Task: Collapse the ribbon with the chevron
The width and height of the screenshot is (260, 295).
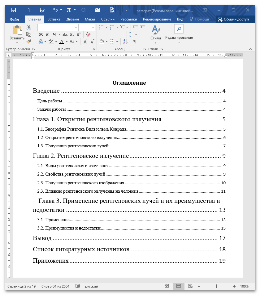Action: click(250, 49)
